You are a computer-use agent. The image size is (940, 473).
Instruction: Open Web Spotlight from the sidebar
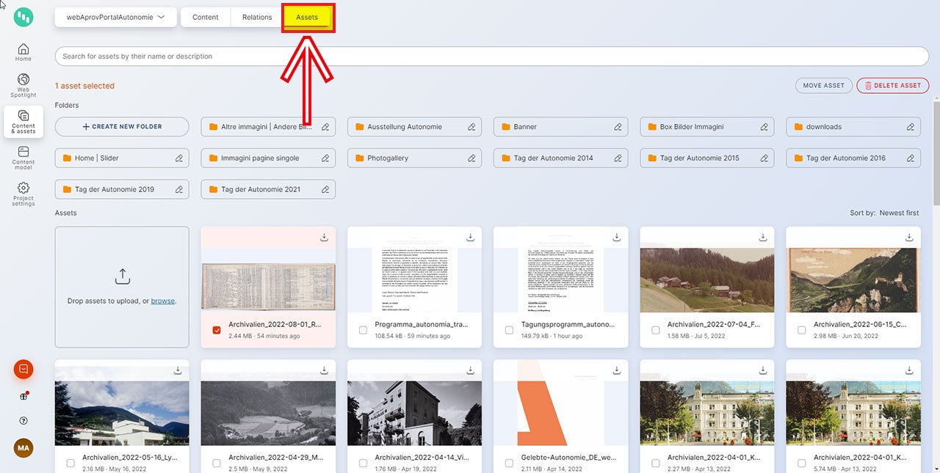coord(23,84)
